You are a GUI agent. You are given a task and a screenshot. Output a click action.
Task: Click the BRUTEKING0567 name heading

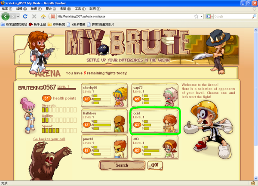coord(37,87)
